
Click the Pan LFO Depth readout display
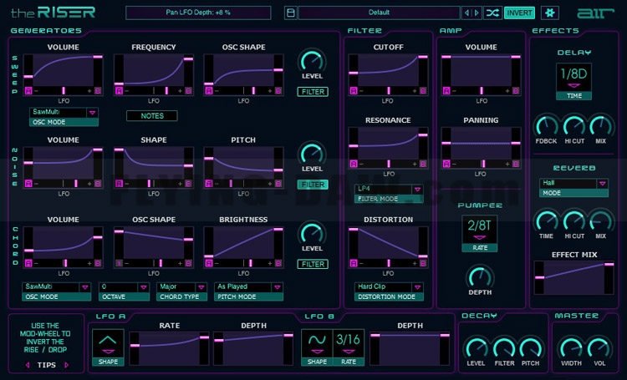(198, 13)
